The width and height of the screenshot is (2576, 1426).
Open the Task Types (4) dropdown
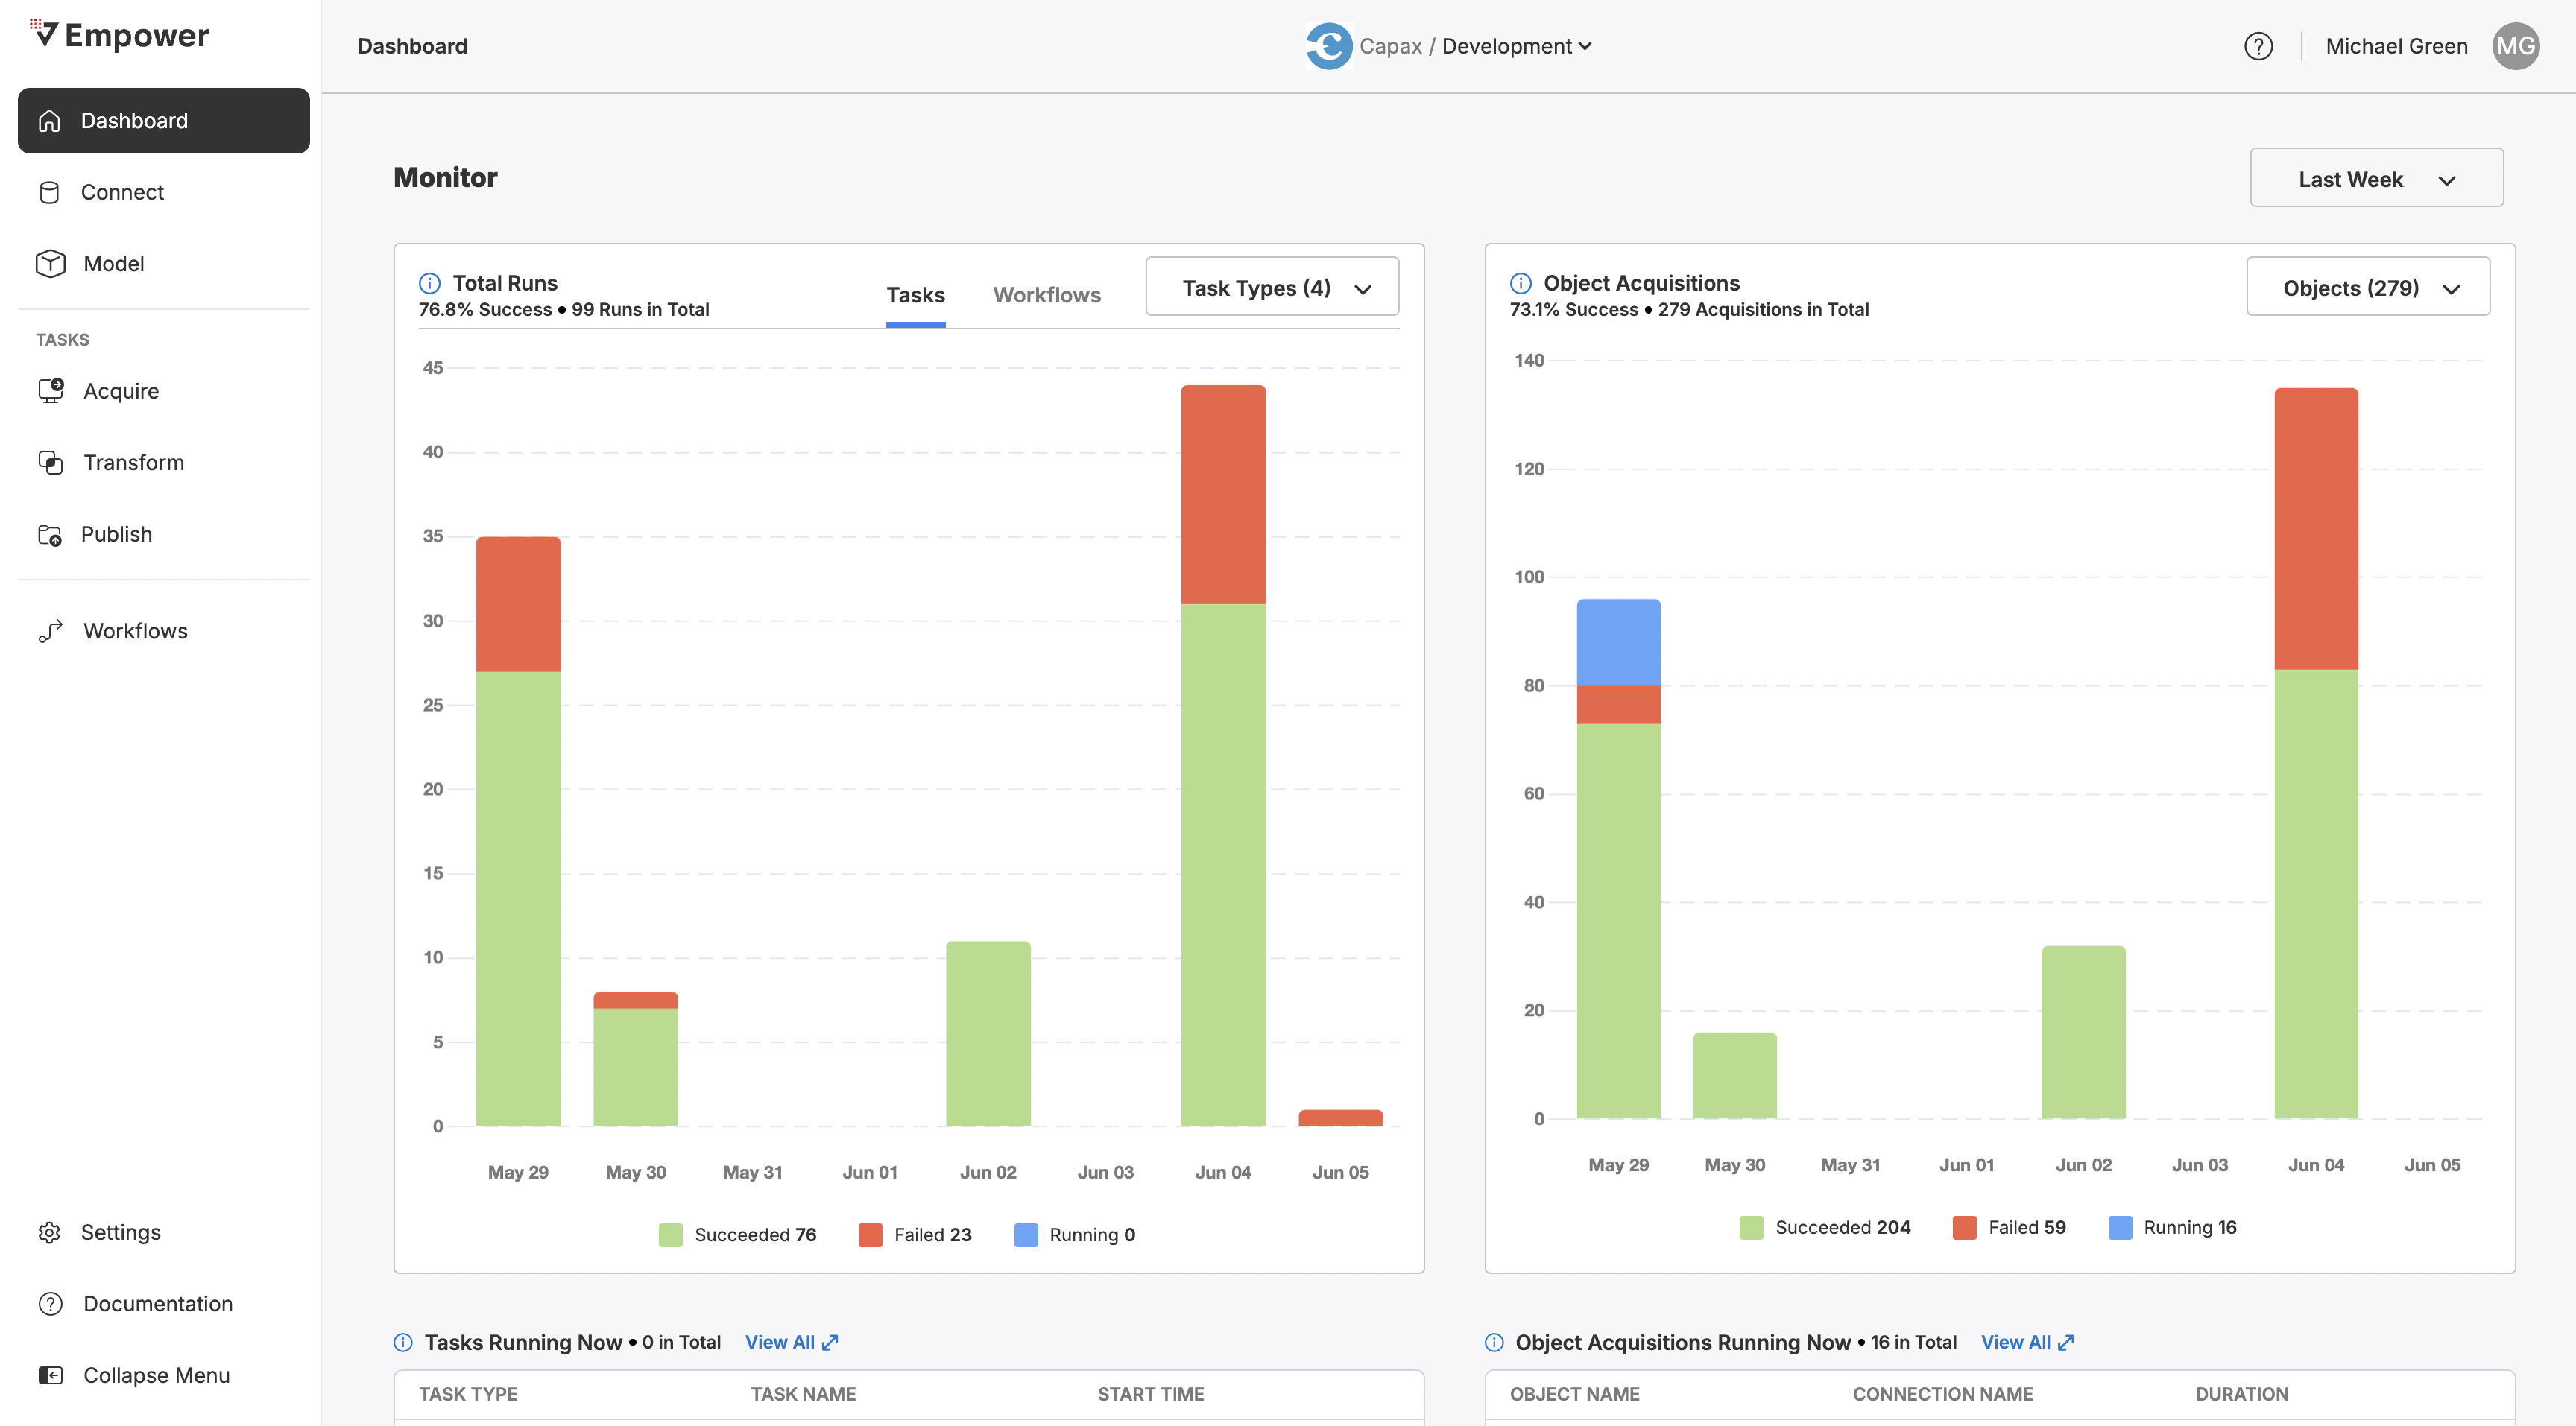coord(1272,288)
